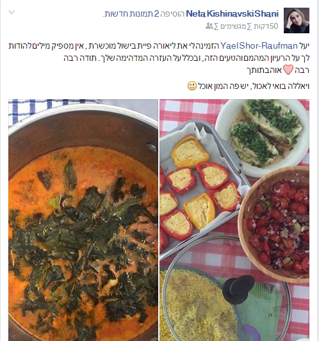Click the yellow smiley emoji

click(192, 86)
